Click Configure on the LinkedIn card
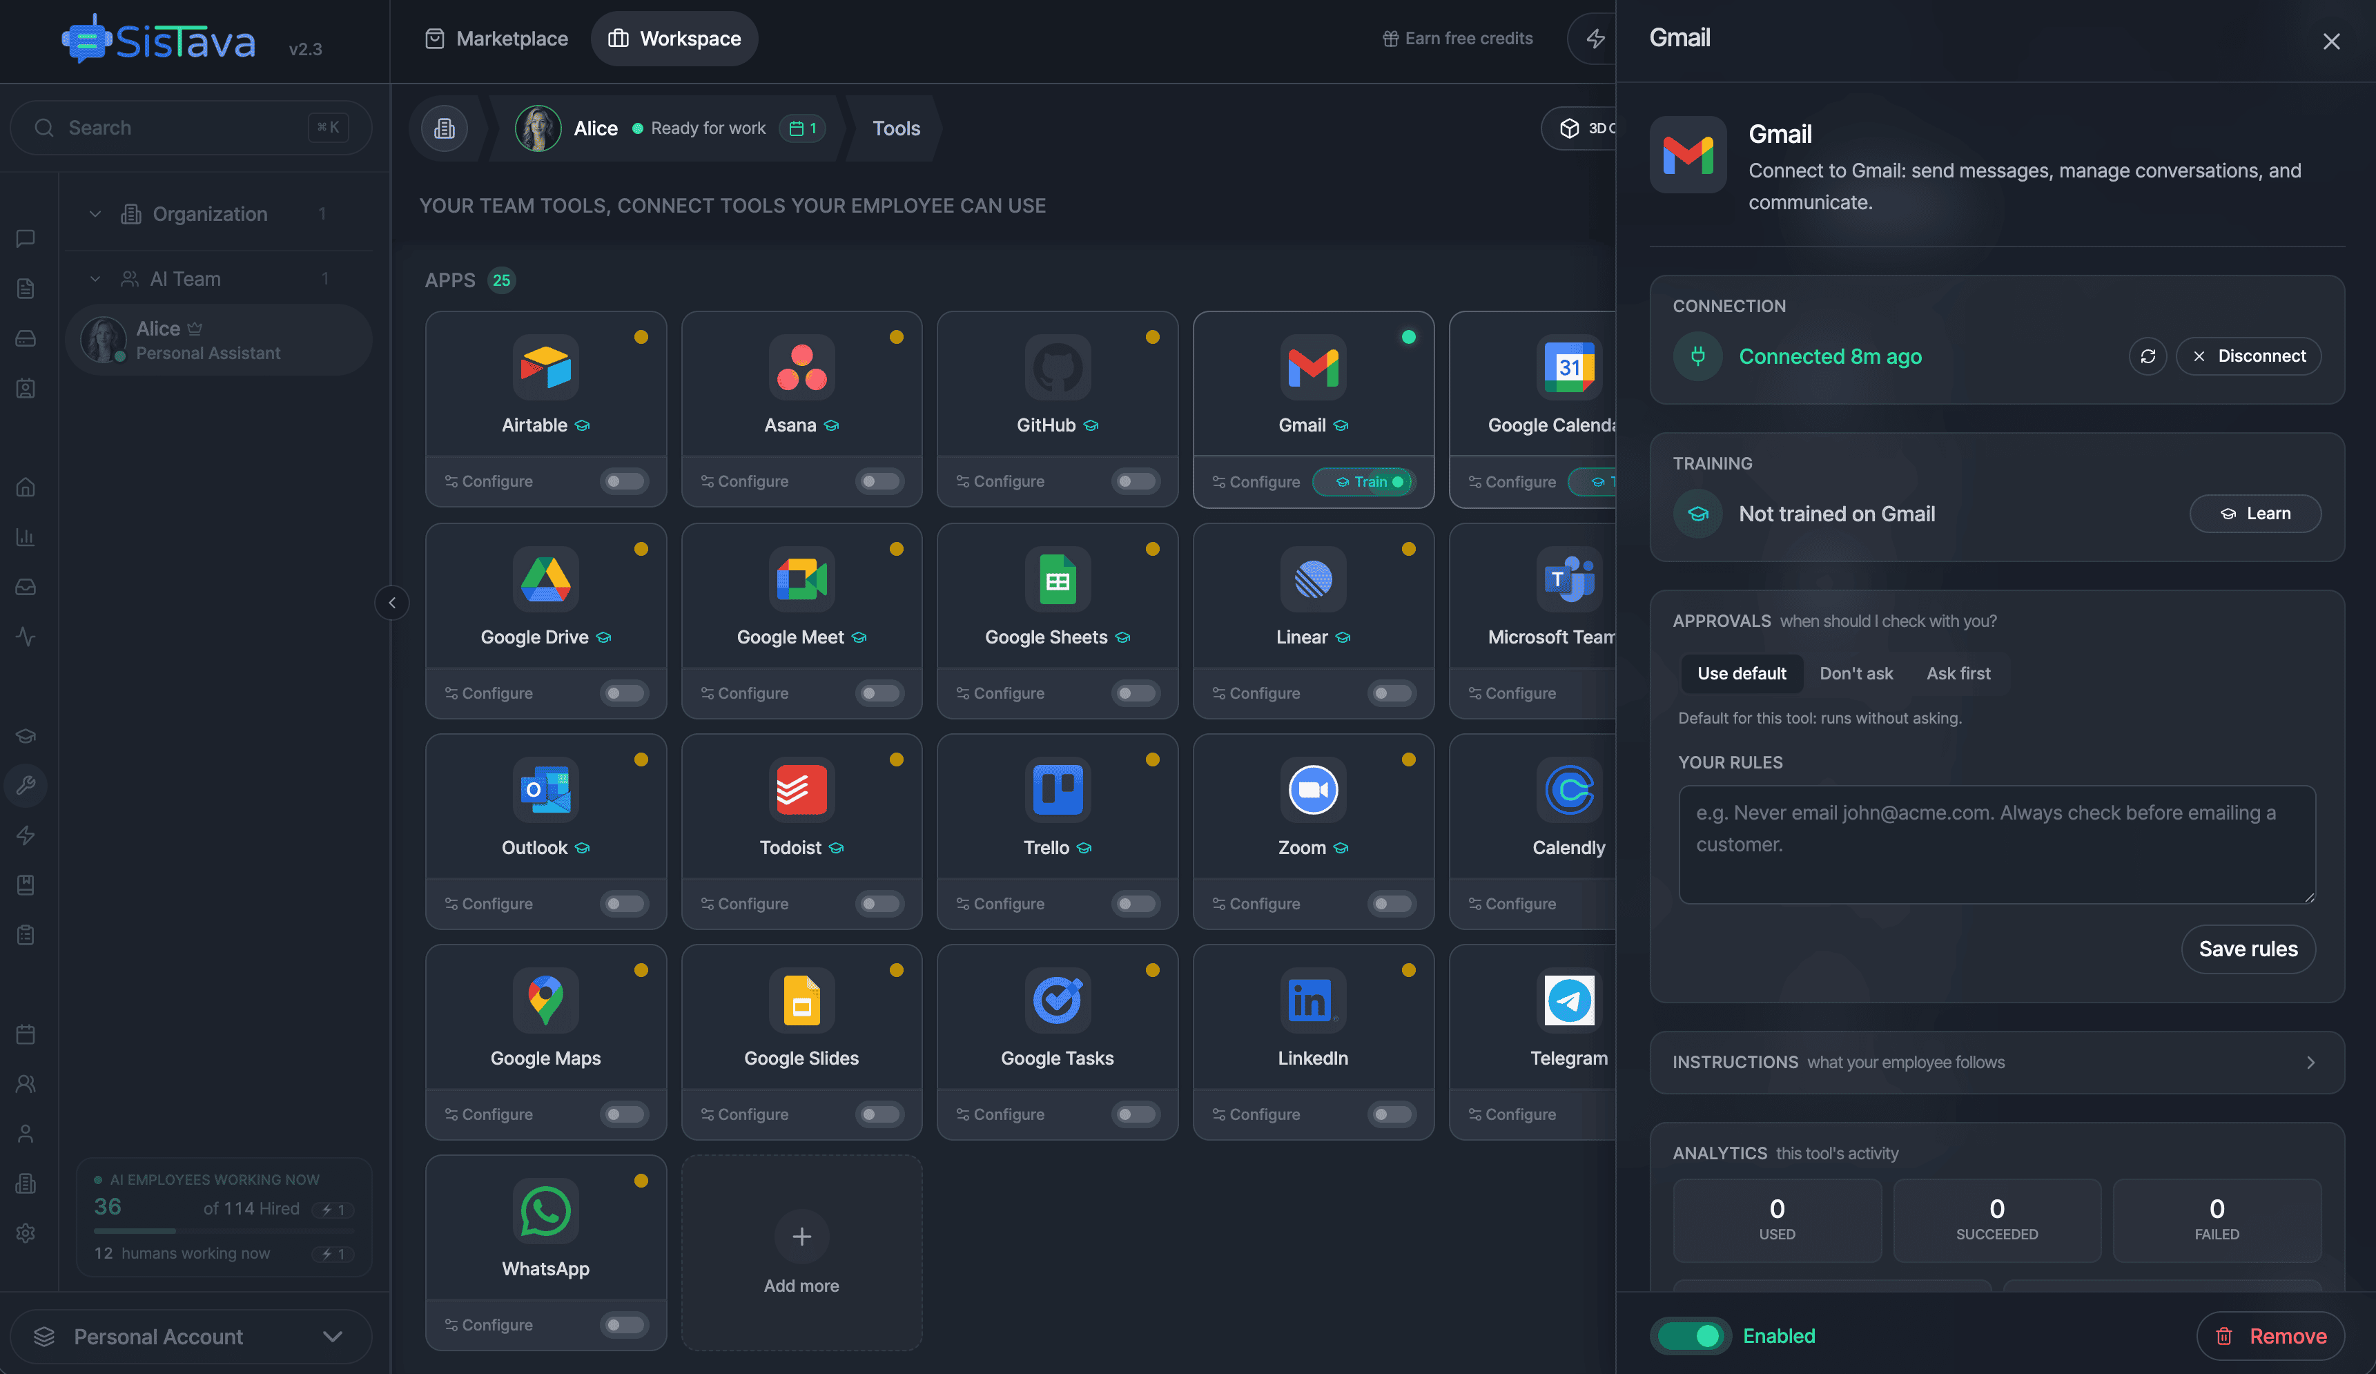Screen dimensions: 2376x1374 1256,1114
